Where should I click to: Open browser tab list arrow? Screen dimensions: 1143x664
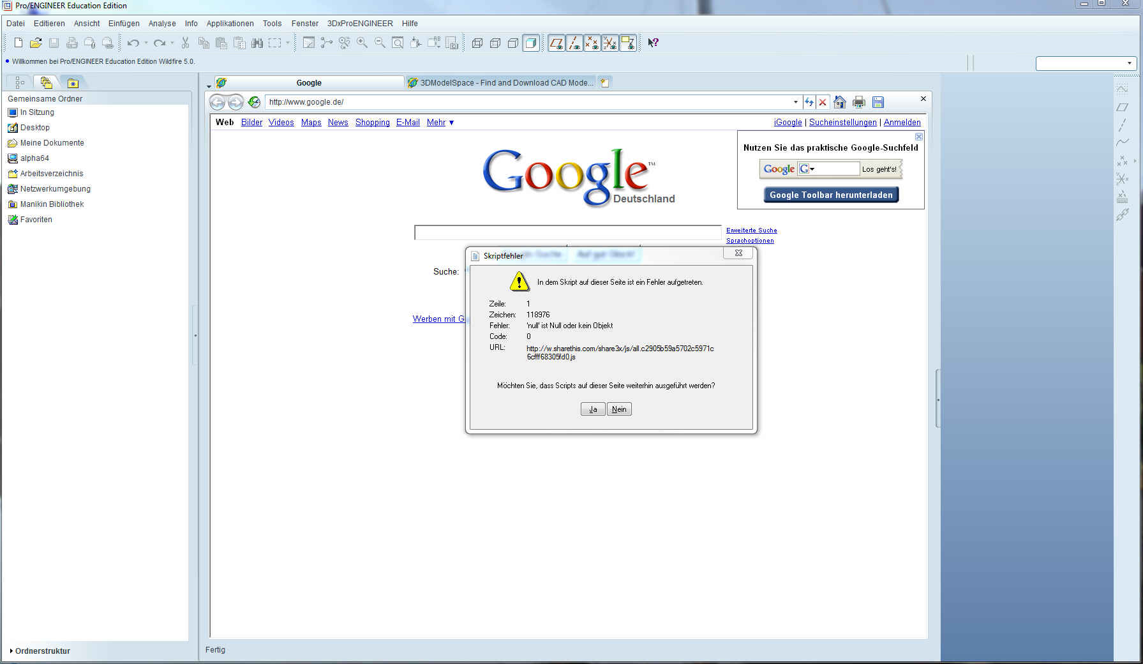209,86
